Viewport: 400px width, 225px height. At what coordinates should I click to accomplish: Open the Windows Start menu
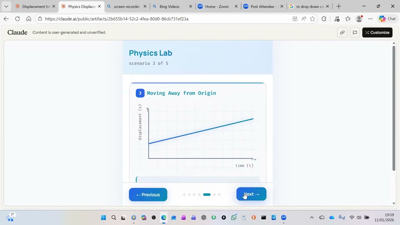click(x=103, y=217)
